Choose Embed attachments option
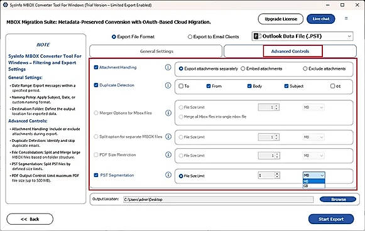This screenshot has width=365, height=231. pos(243,68)
